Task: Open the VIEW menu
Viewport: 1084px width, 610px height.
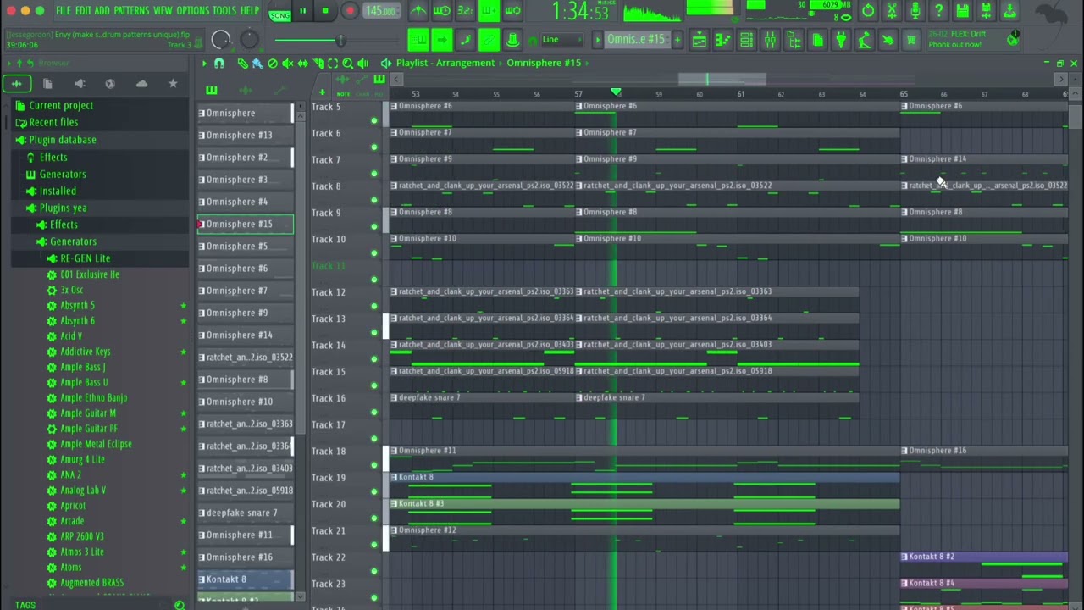Action: [x=163, y=11]
